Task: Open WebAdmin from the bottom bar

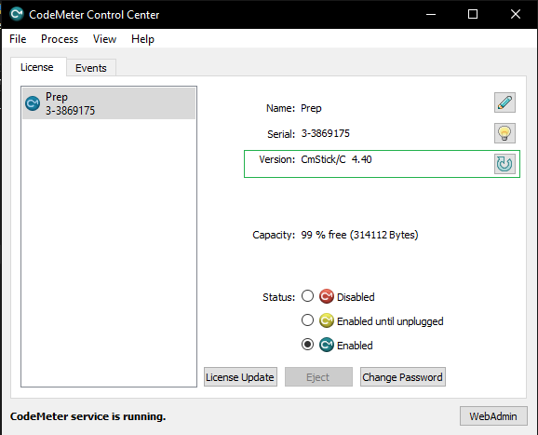Action: coord(493,416)
